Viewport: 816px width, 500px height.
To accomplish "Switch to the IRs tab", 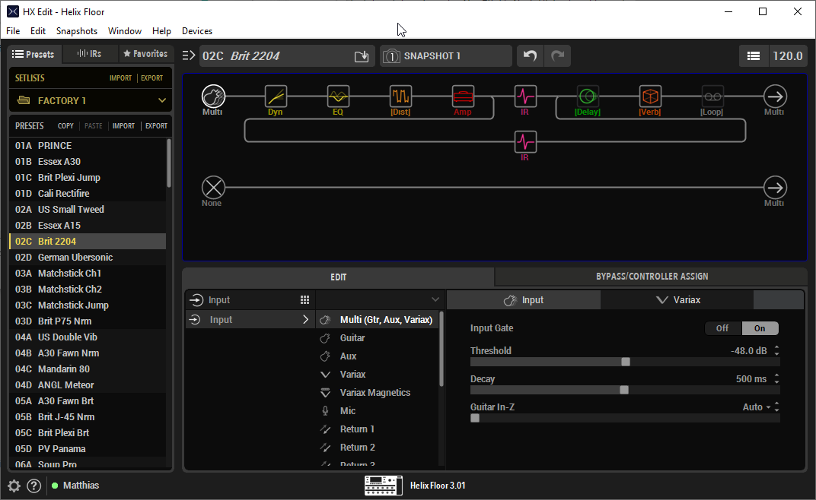I will point(90,54).
